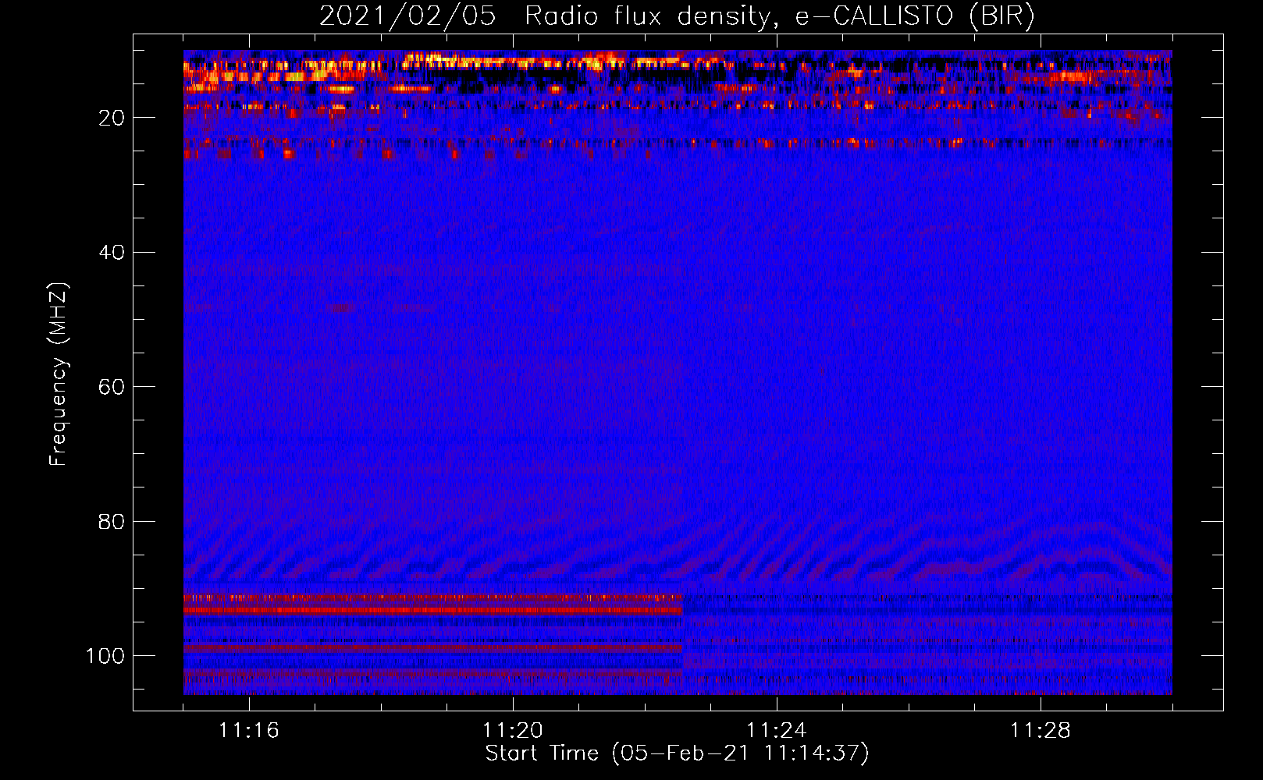1263x780 pixels.
Task: Click the 11:28 time tick label
Action: point(1041,731)
